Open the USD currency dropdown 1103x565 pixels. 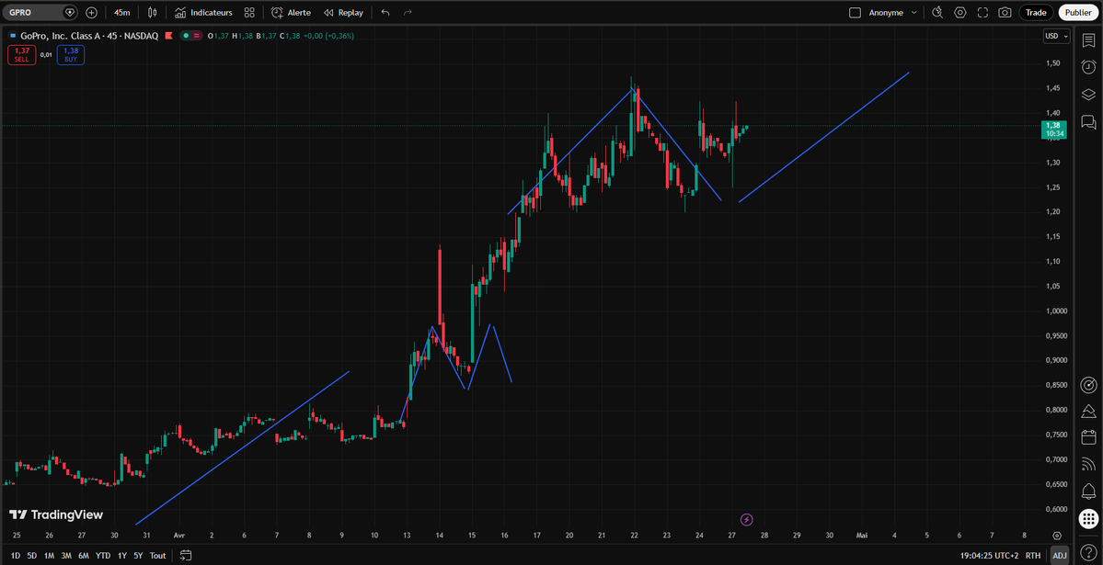[1056, 36]
